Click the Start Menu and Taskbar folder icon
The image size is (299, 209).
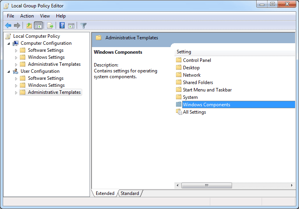(179, 90)
